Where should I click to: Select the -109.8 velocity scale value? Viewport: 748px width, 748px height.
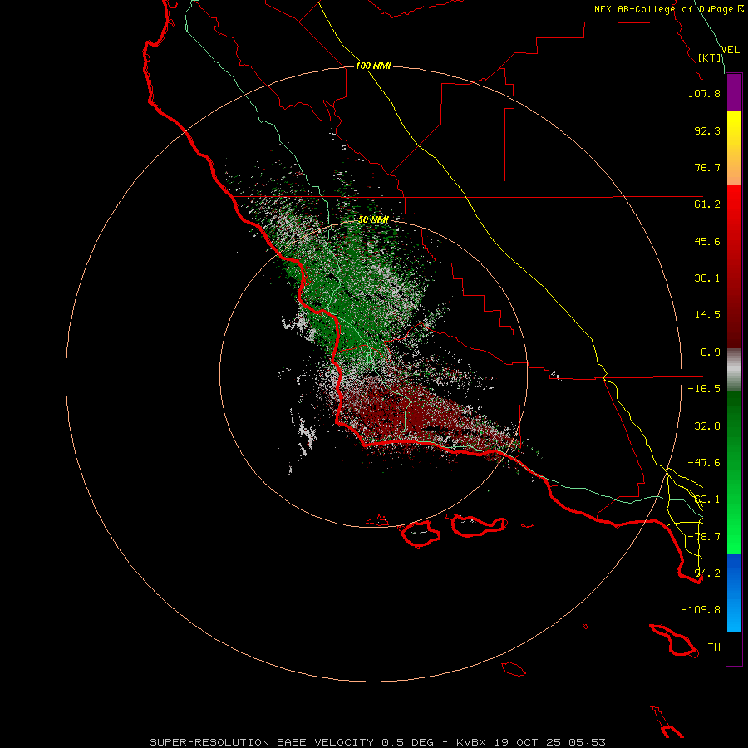coord(701,610)
